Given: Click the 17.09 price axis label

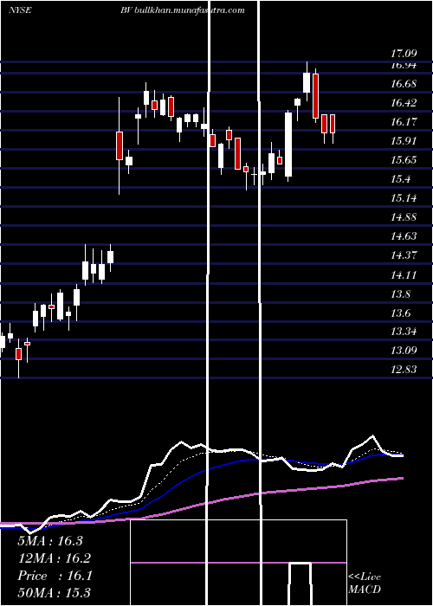Looking at the screenshot, I should pyautogui.click(x=404, y=54).
